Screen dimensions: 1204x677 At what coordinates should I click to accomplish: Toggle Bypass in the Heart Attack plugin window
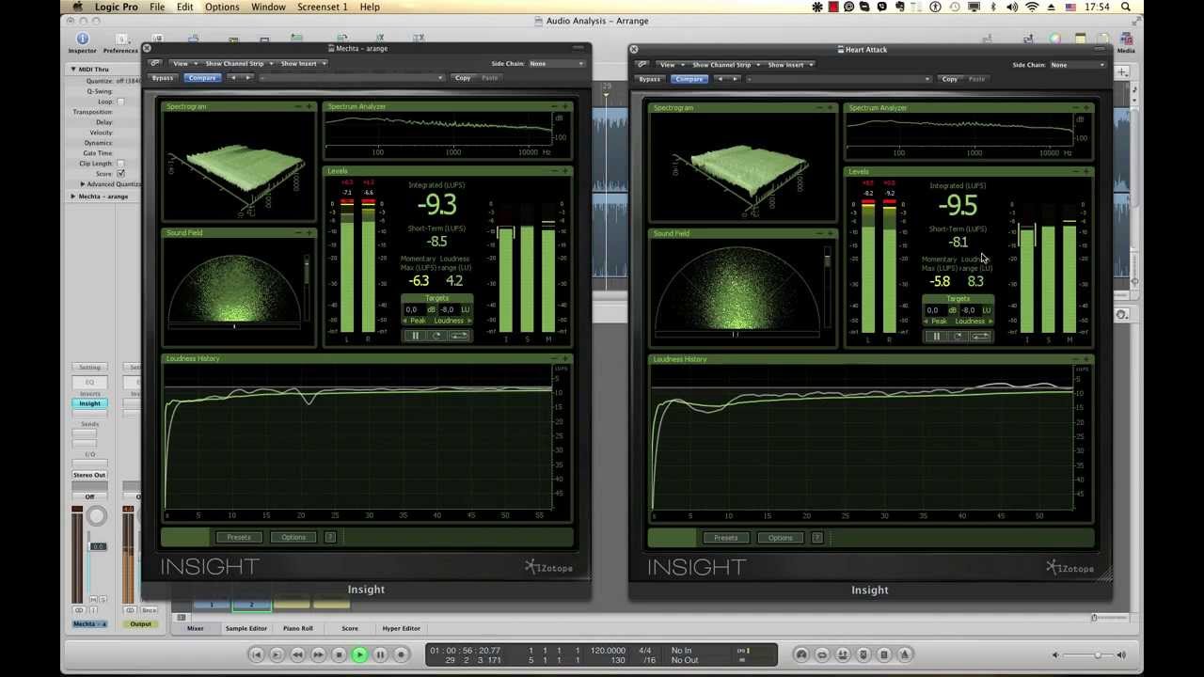click(x=649, y=79)
